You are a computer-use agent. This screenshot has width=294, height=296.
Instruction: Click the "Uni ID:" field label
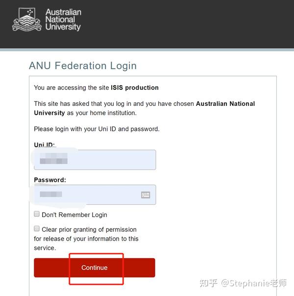(x=45, y=145)
